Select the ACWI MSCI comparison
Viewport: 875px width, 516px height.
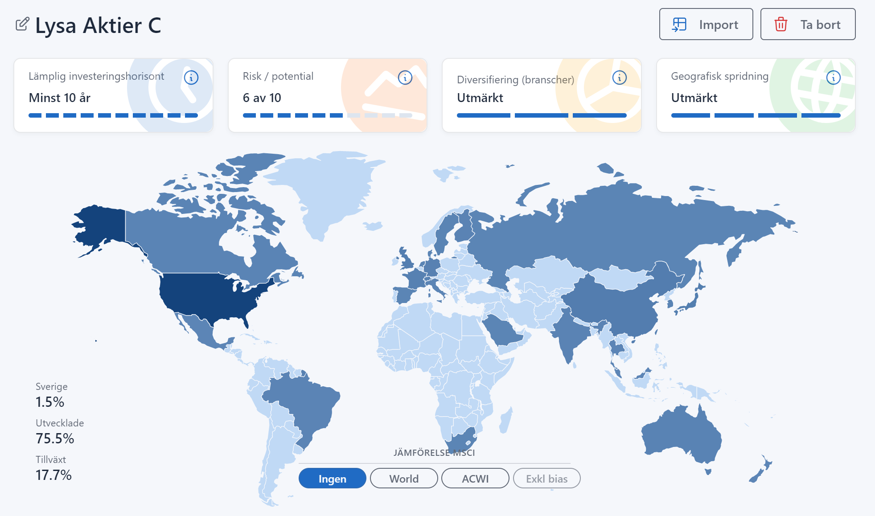(475, 479)
